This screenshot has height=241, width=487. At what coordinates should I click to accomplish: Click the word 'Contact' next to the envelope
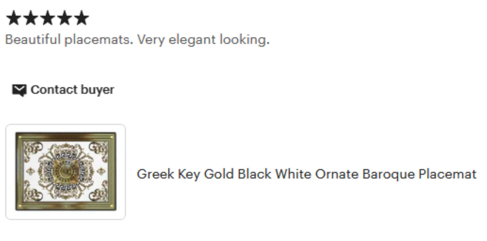pyautogui.click(x=54, y=90)
